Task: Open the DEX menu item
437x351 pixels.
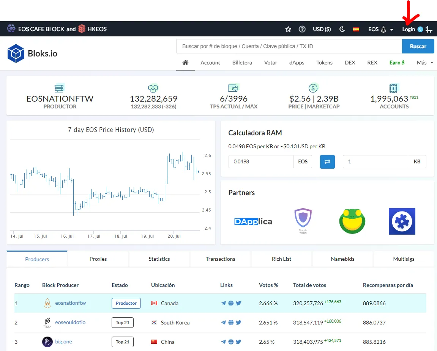Action: [350, 63]
